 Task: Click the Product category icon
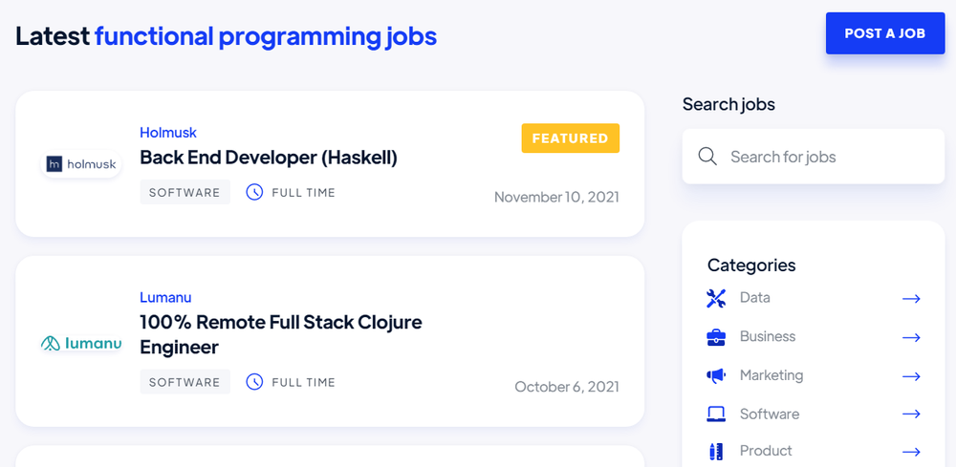point(715,451)
